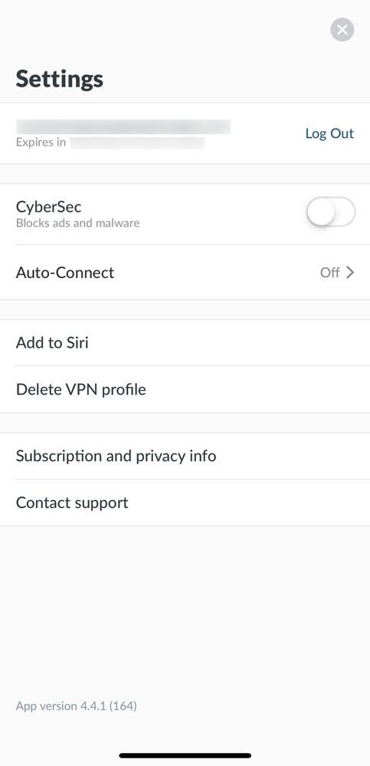Tap the 'Blocks ads and malware' subtitle
Viewport: 370px width, 766px height.
click(x=77, y=223)
